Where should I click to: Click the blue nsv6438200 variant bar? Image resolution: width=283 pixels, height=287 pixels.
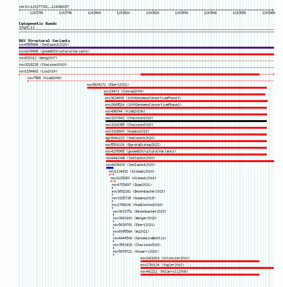tap(110, 168)
